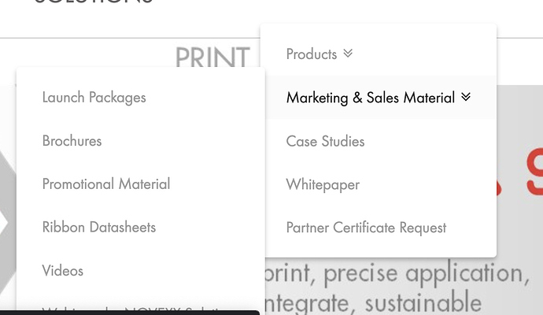
Task: Click the double-chevron icon beside Marketing & Sales Material
Action: (x=466, y=98)
